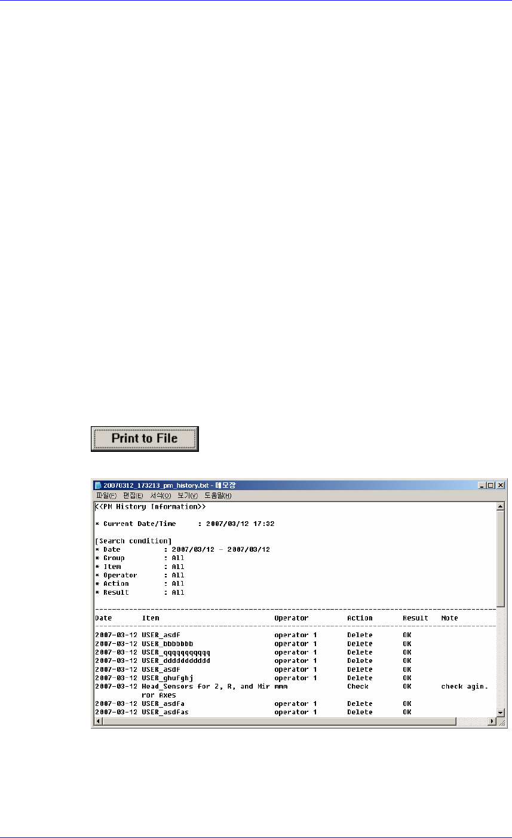Click the vertical scrollbar thumb

[501, 558]
